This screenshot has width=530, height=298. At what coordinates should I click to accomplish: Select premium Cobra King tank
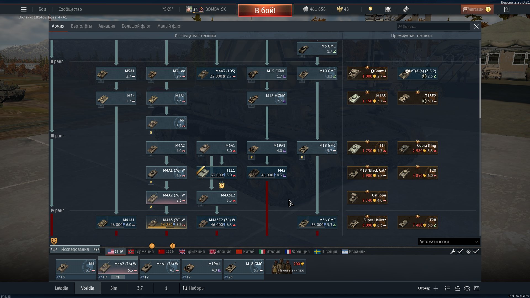coord(418,148)
